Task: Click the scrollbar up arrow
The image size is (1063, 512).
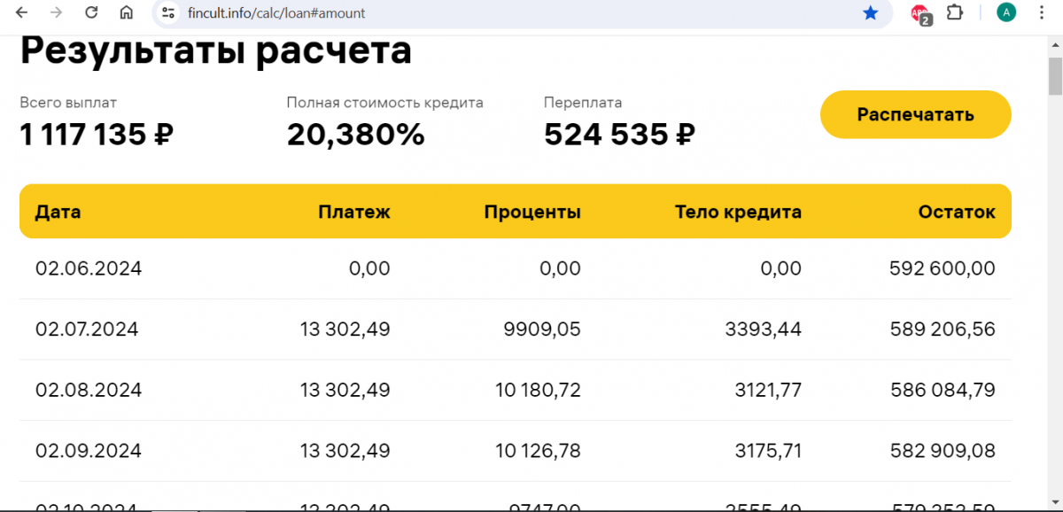Action: [1055, 43]
